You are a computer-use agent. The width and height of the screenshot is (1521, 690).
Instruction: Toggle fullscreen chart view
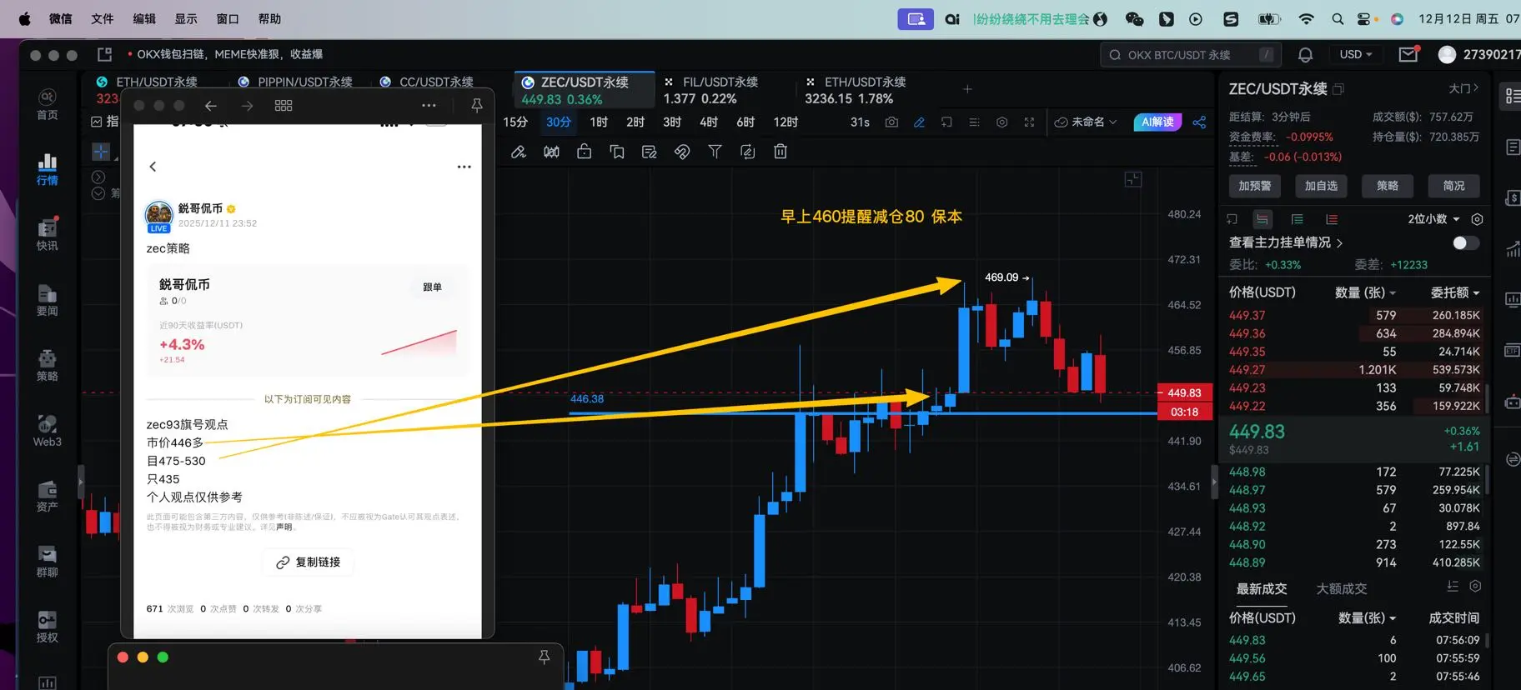[x=1029, y=122]
